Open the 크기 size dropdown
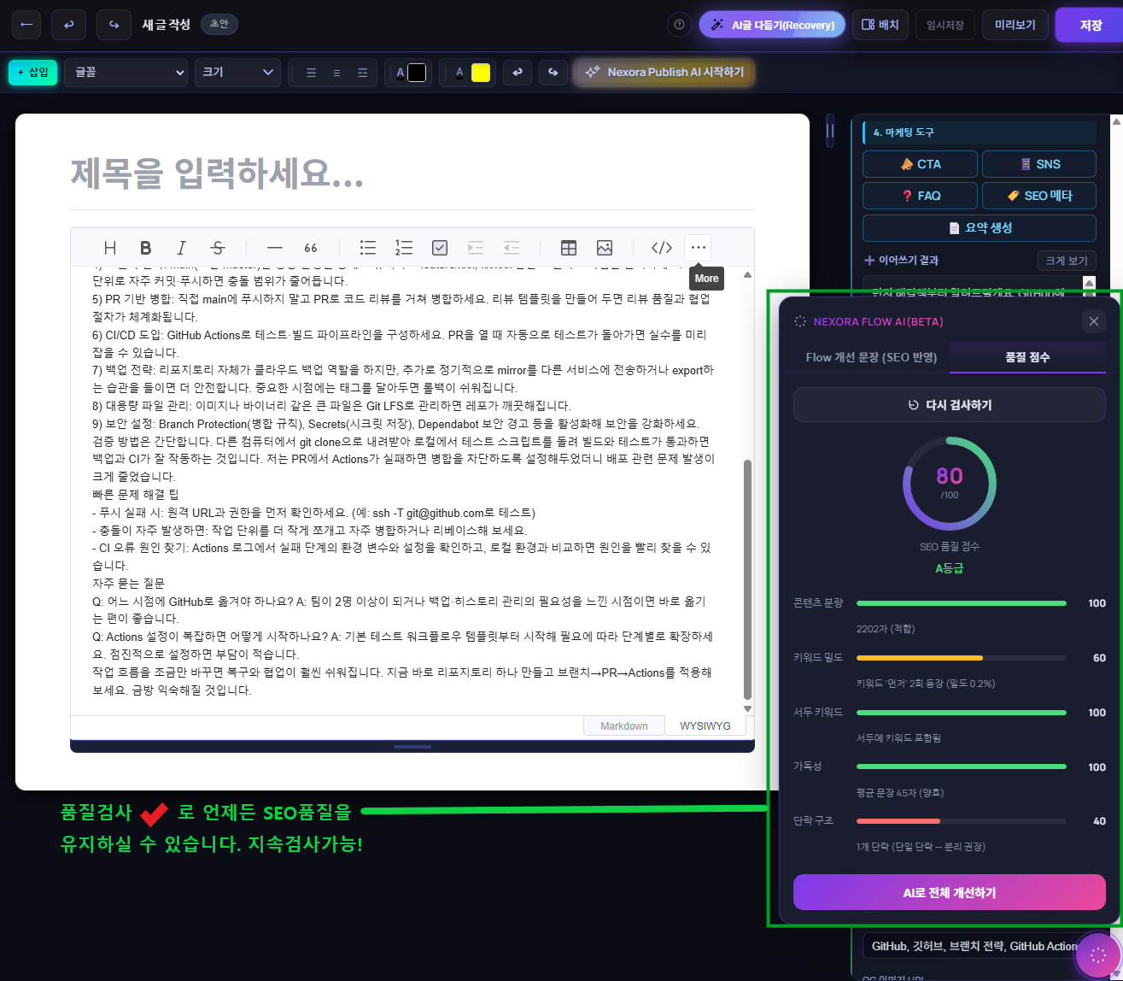This screenshot has width=1123, height=981. (x=237, y=73)
